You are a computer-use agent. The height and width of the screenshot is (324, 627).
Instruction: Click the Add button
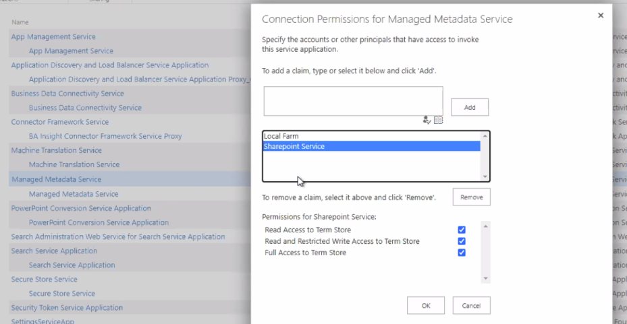pos(470,107)
